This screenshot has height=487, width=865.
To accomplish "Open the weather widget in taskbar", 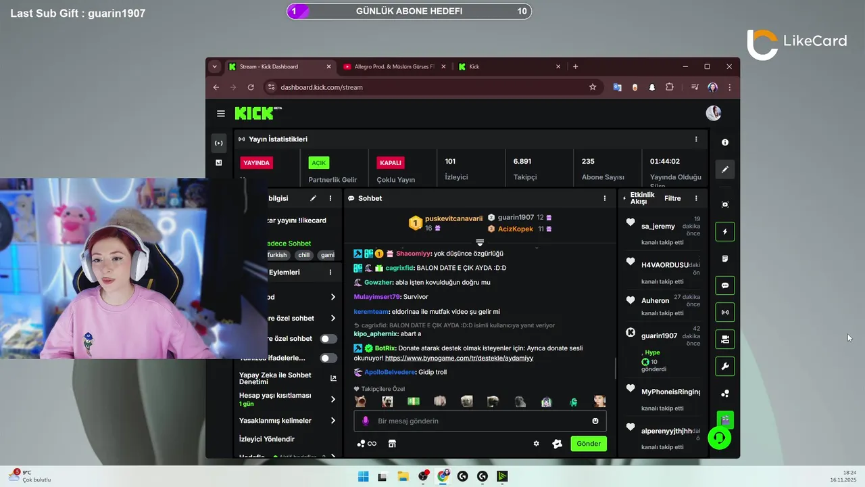I will pos(29,476).
